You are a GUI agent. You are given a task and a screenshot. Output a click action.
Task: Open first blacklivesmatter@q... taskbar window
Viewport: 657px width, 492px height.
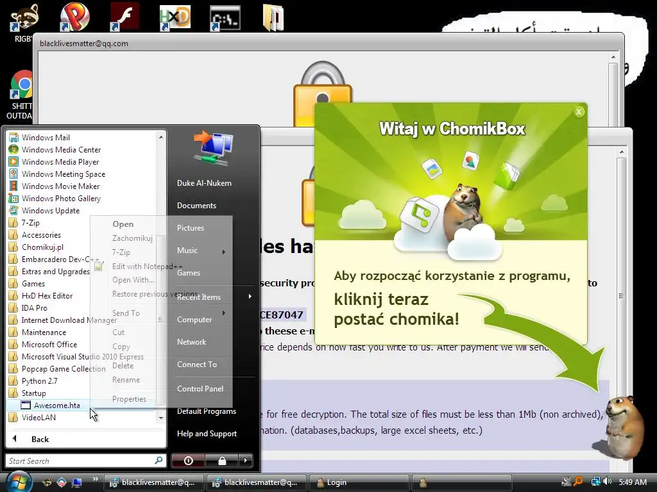(153, 482)
